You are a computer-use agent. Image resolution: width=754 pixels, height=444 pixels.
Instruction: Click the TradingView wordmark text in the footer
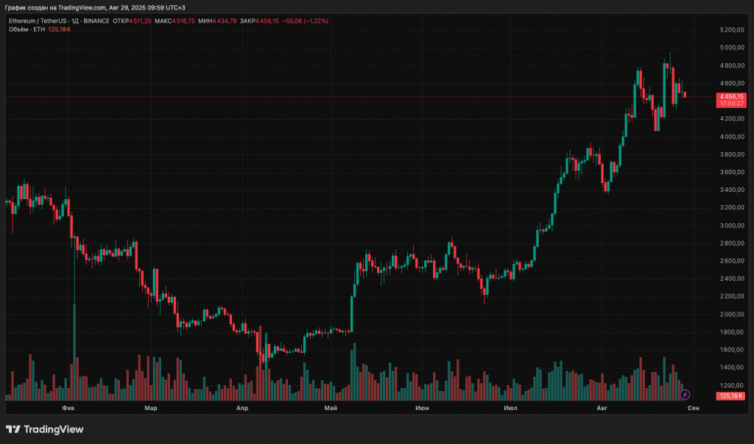54,429
